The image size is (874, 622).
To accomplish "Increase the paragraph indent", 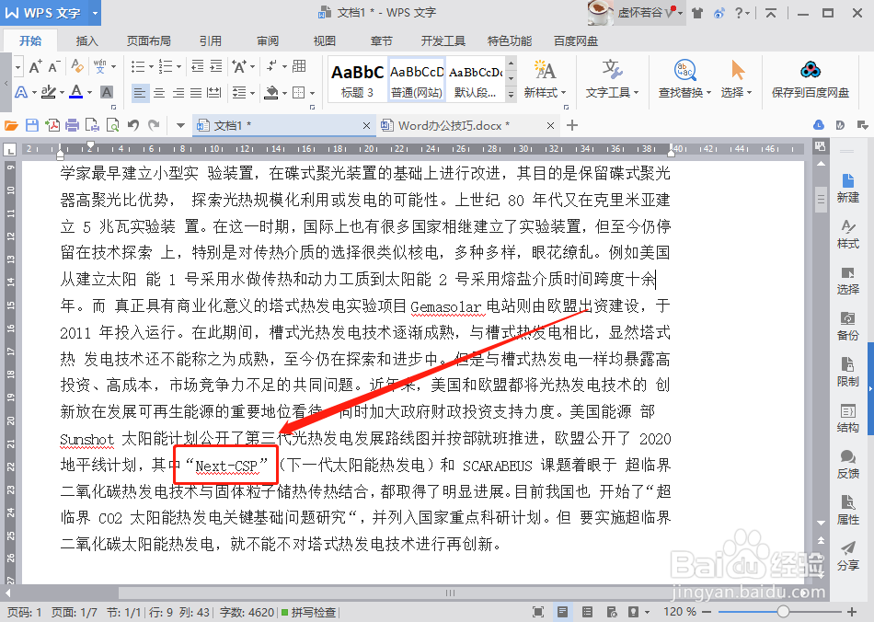I will click(215, 66).
